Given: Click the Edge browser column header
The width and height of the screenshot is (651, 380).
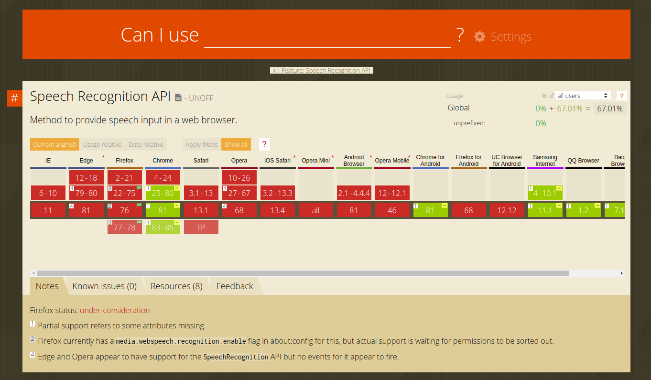Looking at the screenshot, I should pyautogui.click(x=87, y=161).
